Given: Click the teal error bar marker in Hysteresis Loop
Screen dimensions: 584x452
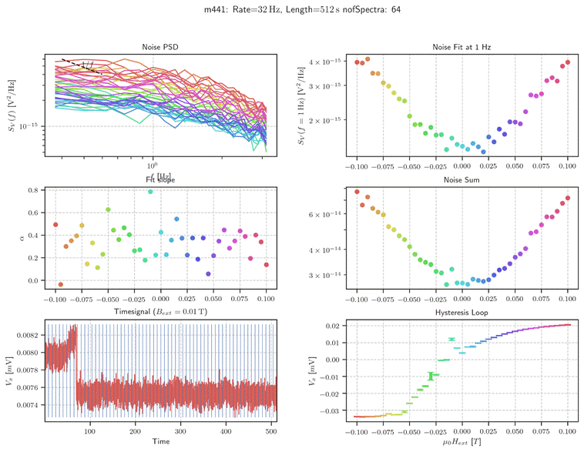Looking at the screenshot, I should click(451, 339).
